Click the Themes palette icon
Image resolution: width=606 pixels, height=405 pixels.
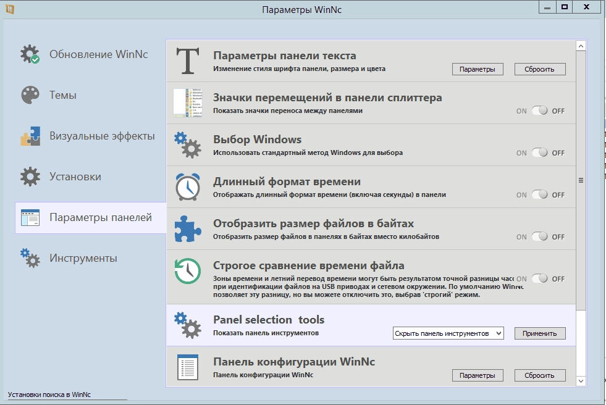(x=30, y=95)
